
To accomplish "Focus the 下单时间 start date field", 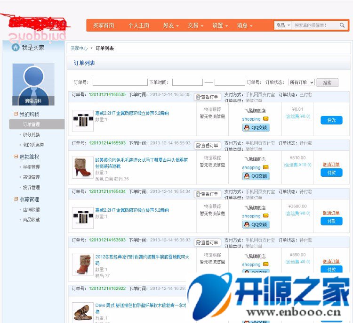I will pos(187,83).
